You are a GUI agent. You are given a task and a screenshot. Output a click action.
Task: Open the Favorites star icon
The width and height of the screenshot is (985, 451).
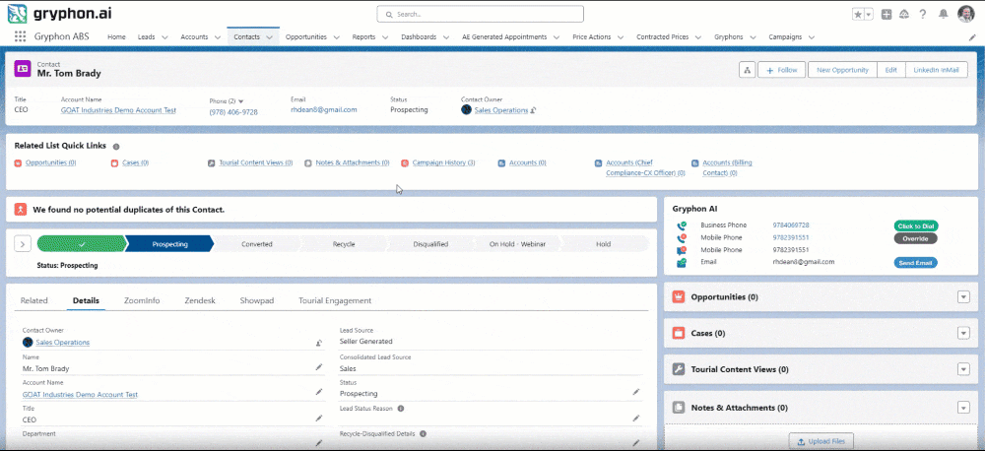858,15
